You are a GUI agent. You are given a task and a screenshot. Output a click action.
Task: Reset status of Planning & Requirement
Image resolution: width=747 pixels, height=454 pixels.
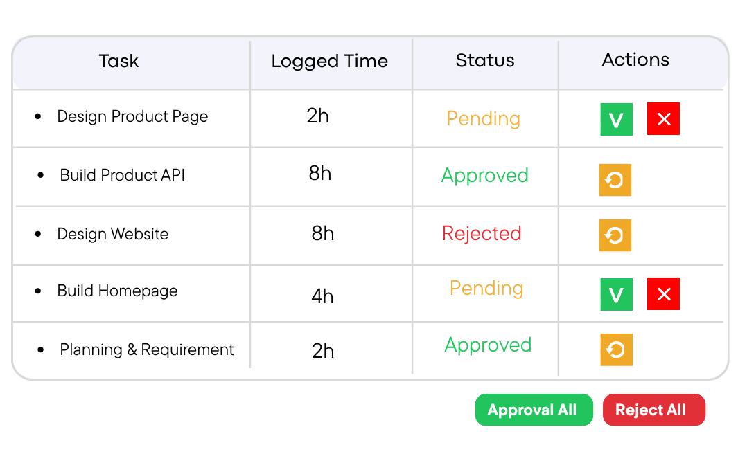[616, 349]
